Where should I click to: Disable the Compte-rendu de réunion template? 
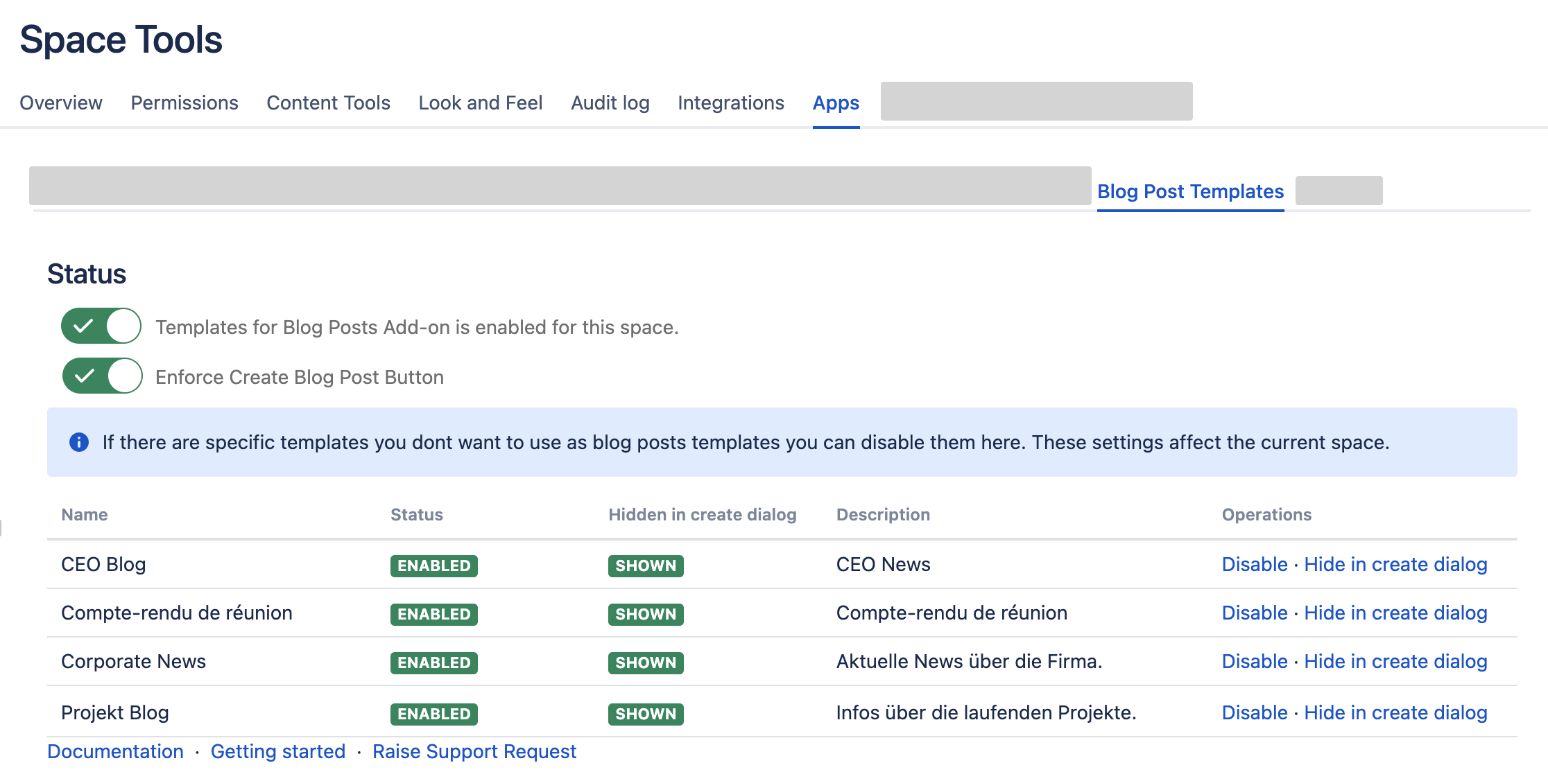point(1254,613)
